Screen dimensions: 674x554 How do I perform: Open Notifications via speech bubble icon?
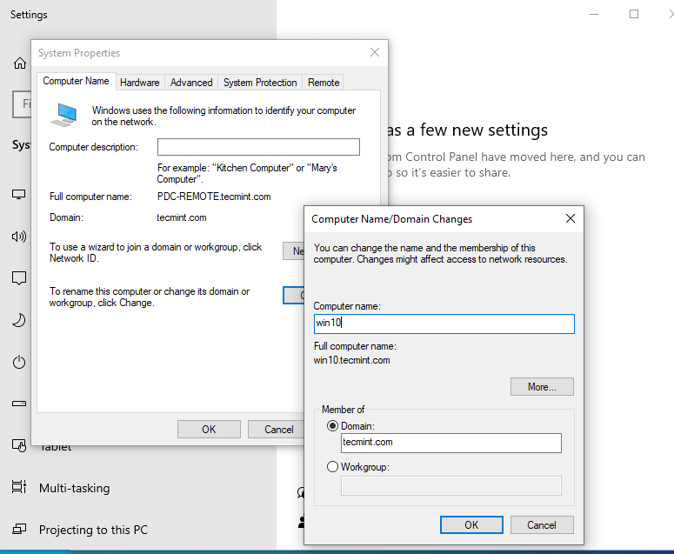coord(19,278)
